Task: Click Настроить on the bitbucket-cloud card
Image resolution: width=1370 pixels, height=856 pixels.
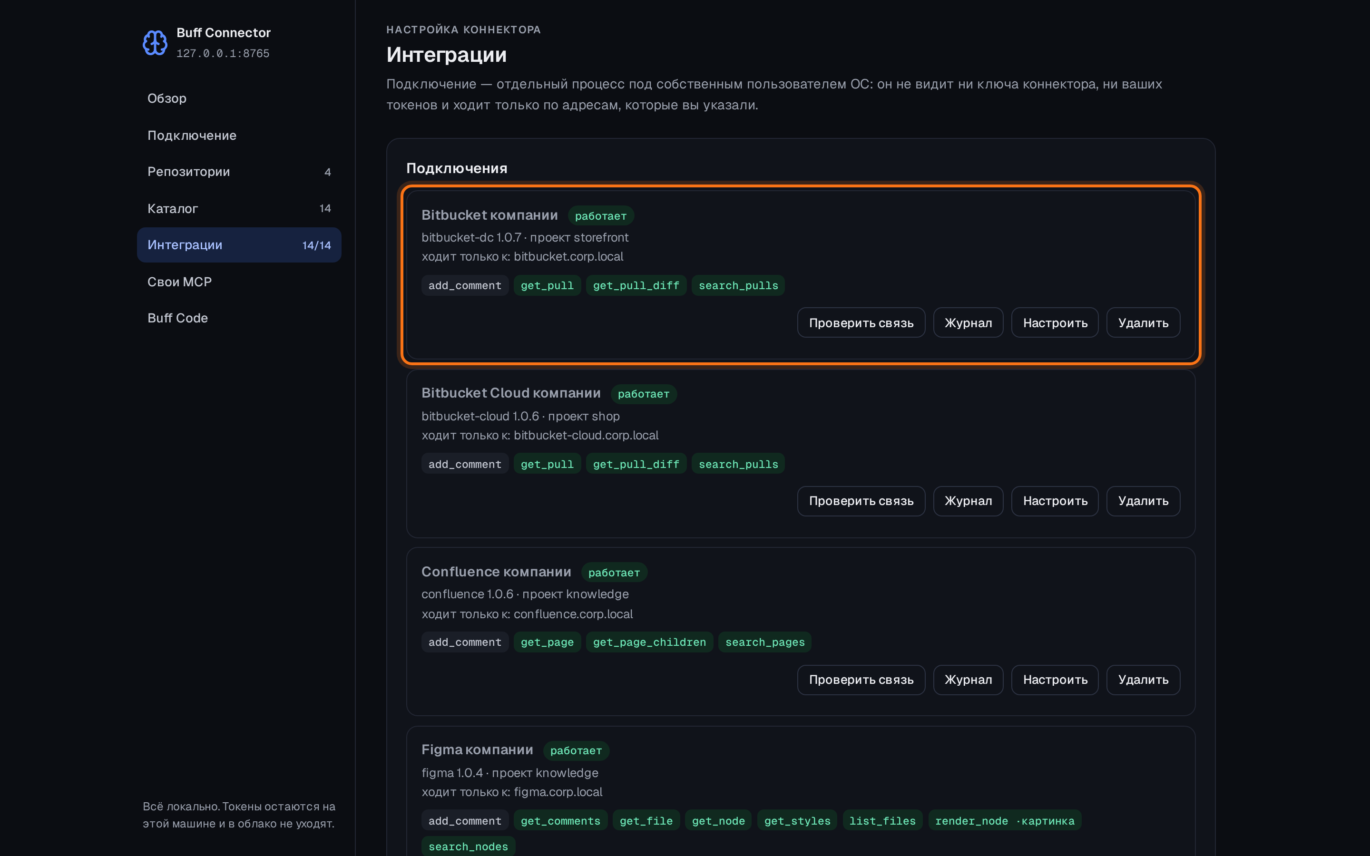Action: point(1055,501)
